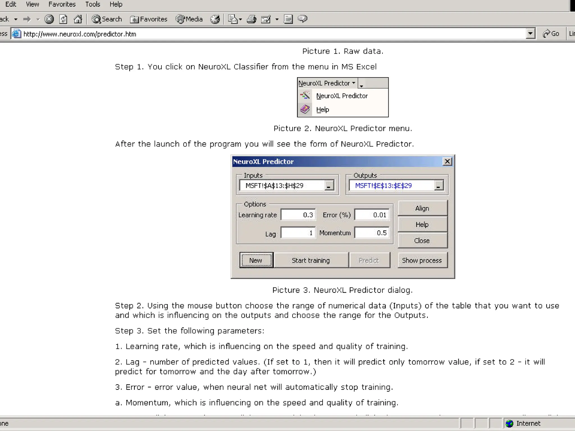Screen dimensions: 575x431
Task: Open the Favorites menu
Action: click(x=62, y=4)
